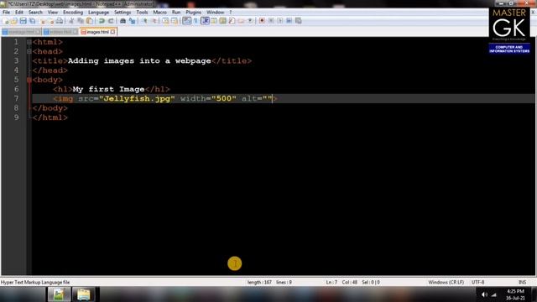537x302 pixels.
Task: Zoom out with the Zoom Out toolbar icon
Action: [x=154, y=21]
